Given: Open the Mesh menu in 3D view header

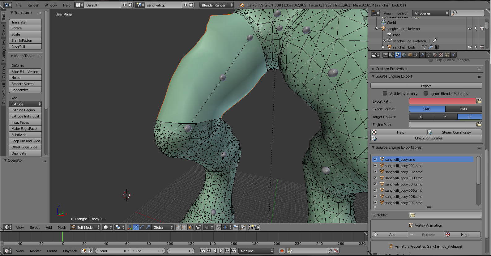Looking at the screenshot, I should coord(62,227).
